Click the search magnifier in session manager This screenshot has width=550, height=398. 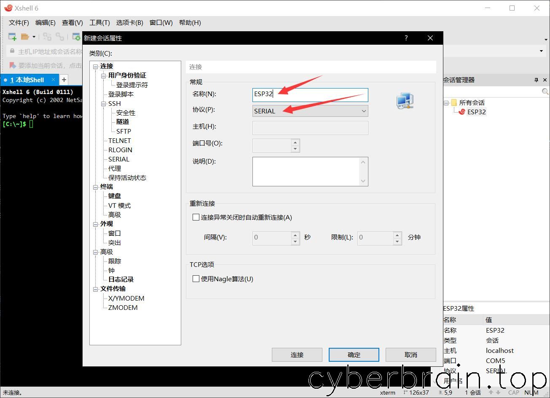[545, 91]
